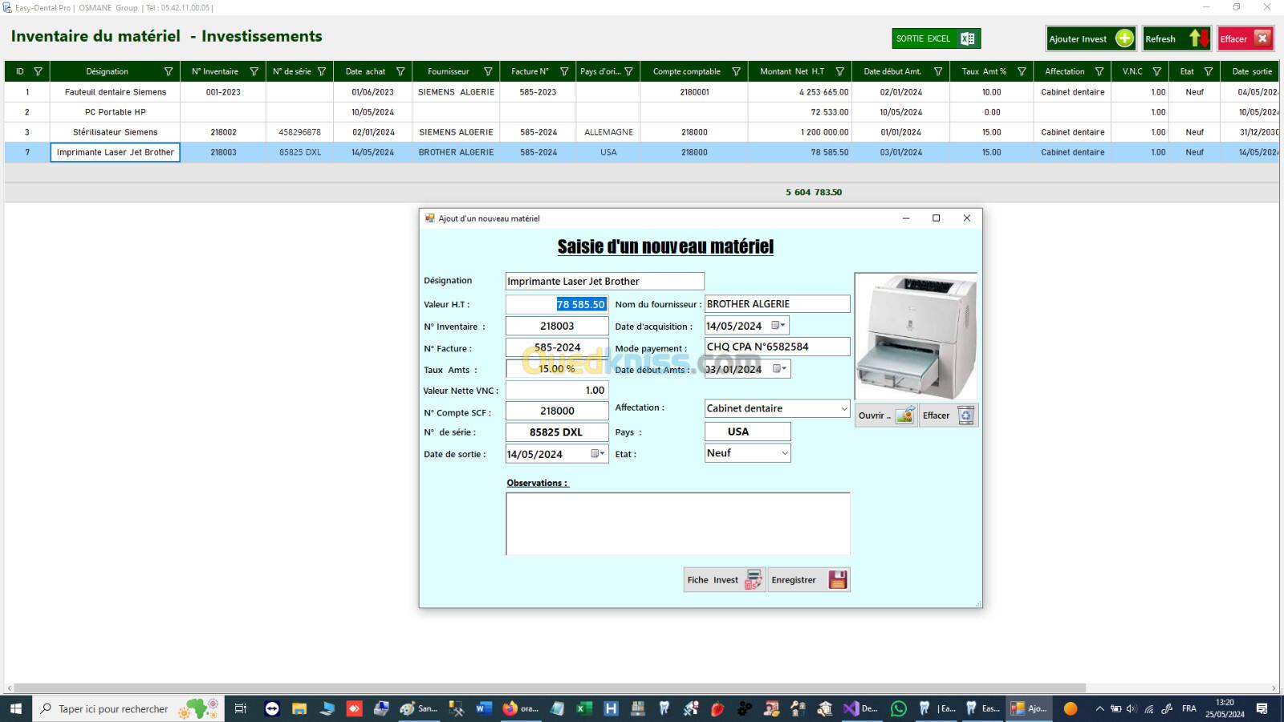This screenshot has width=1284, height=722.
Task: Click the Mode payement input field
Action: 776,347
